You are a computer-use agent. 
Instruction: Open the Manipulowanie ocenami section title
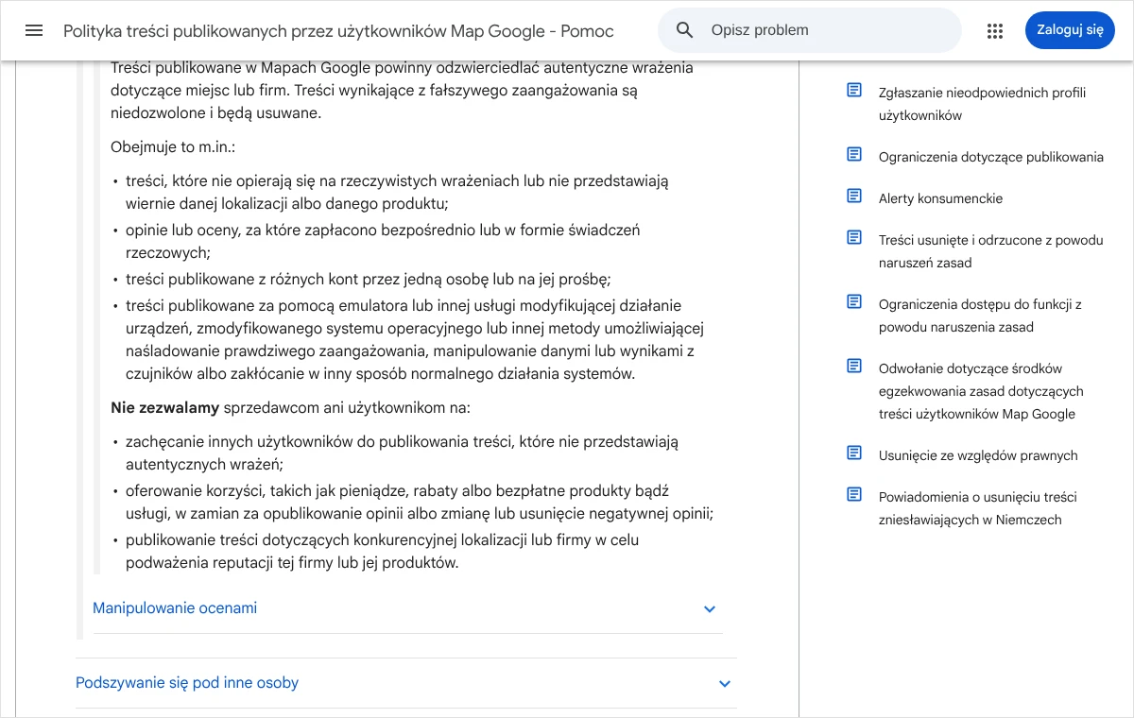[x=175, y=608]
